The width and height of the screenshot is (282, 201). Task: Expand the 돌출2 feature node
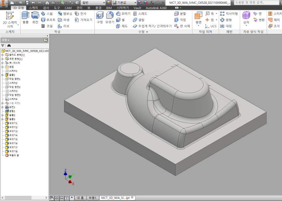(2, 115)
